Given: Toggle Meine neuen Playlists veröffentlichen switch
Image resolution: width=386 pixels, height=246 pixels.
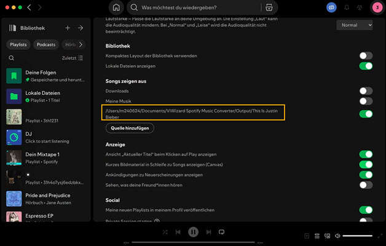Looking at the screenshot, I should point(366,210).
